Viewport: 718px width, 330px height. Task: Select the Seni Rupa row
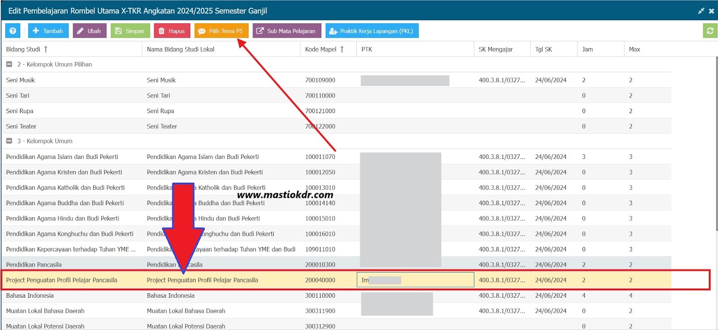[x=337, y=111]
